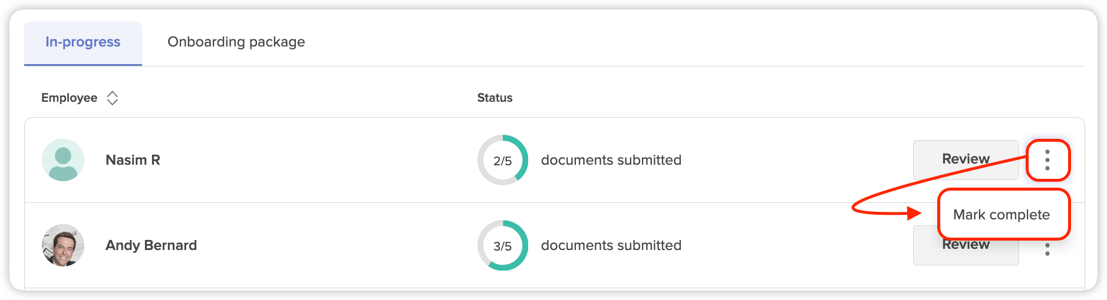Click Andy Bernard's documents submitted text

[x=611, y=245]
